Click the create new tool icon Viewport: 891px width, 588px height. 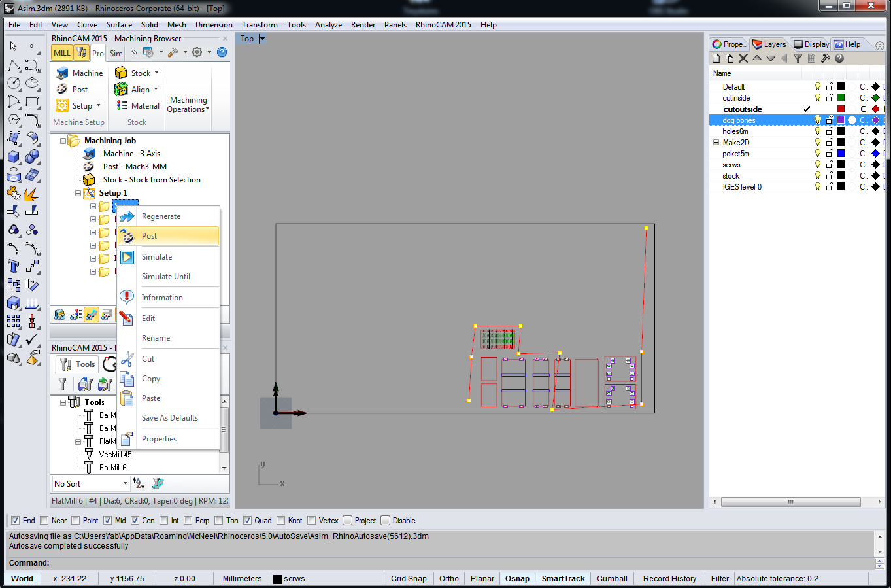coord(62,384)
